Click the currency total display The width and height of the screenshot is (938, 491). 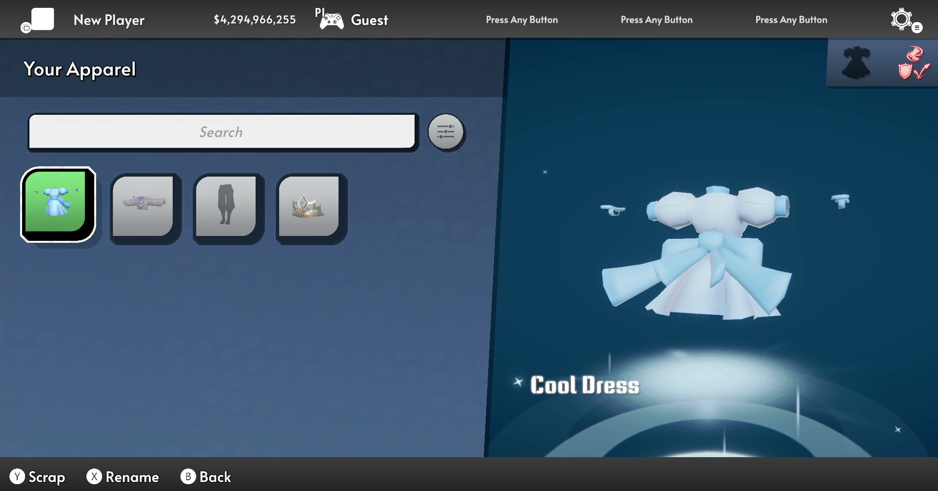pyautogui.click(x=255, y=20)
